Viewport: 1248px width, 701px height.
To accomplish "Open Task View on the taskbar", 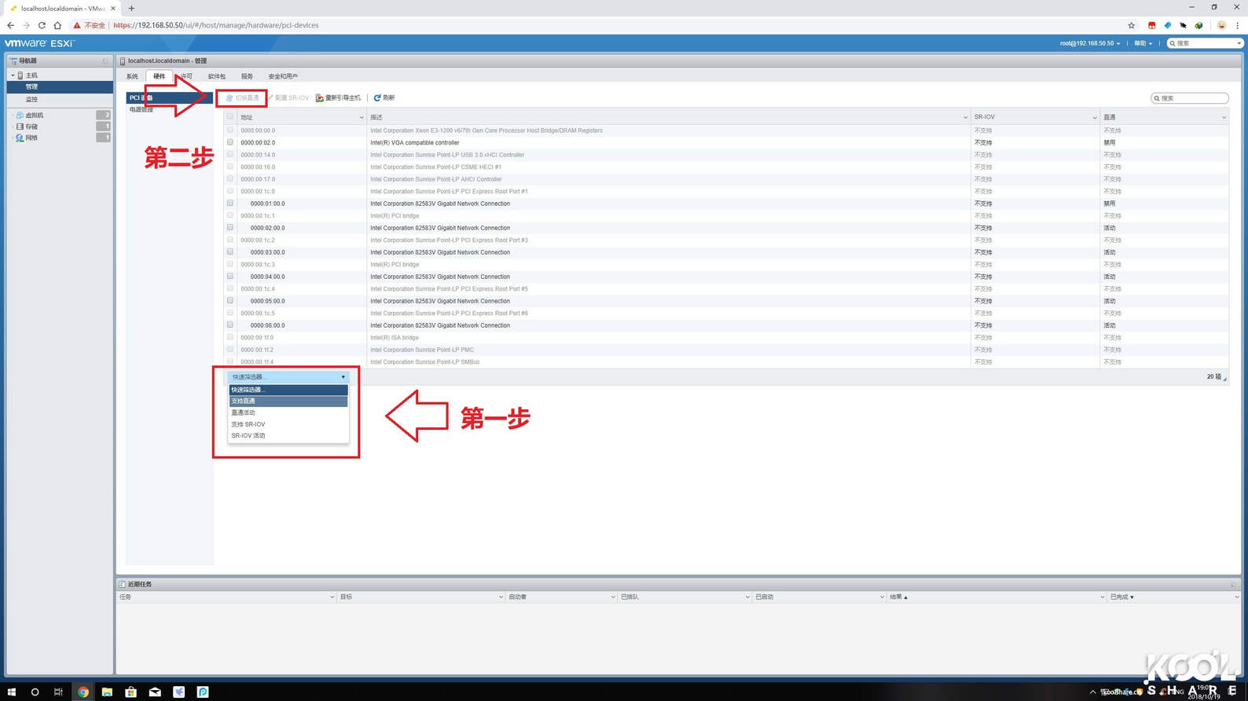I will [x=58, y=692].
